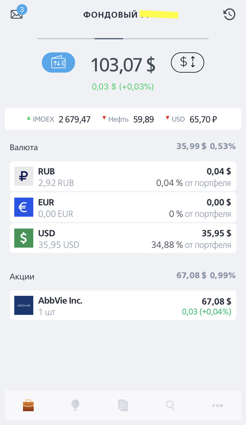Tap the ruble icon next to RUB
The image size is (246, 425).
click(x=23, y=176)
